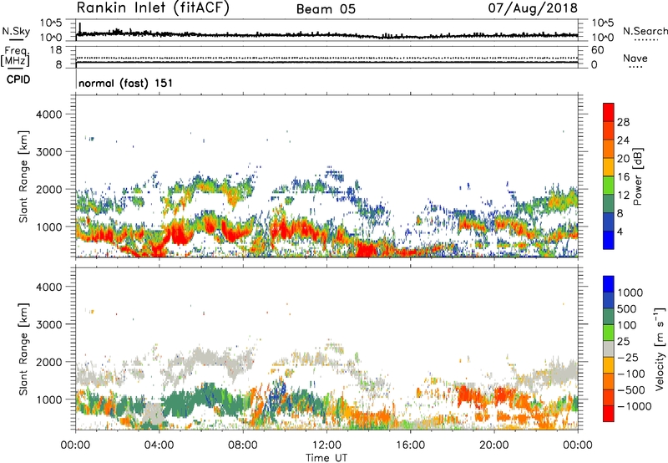Click the '08:00' time axis tick label
Viewport: 668px width, 463px height.
[243, 445]
